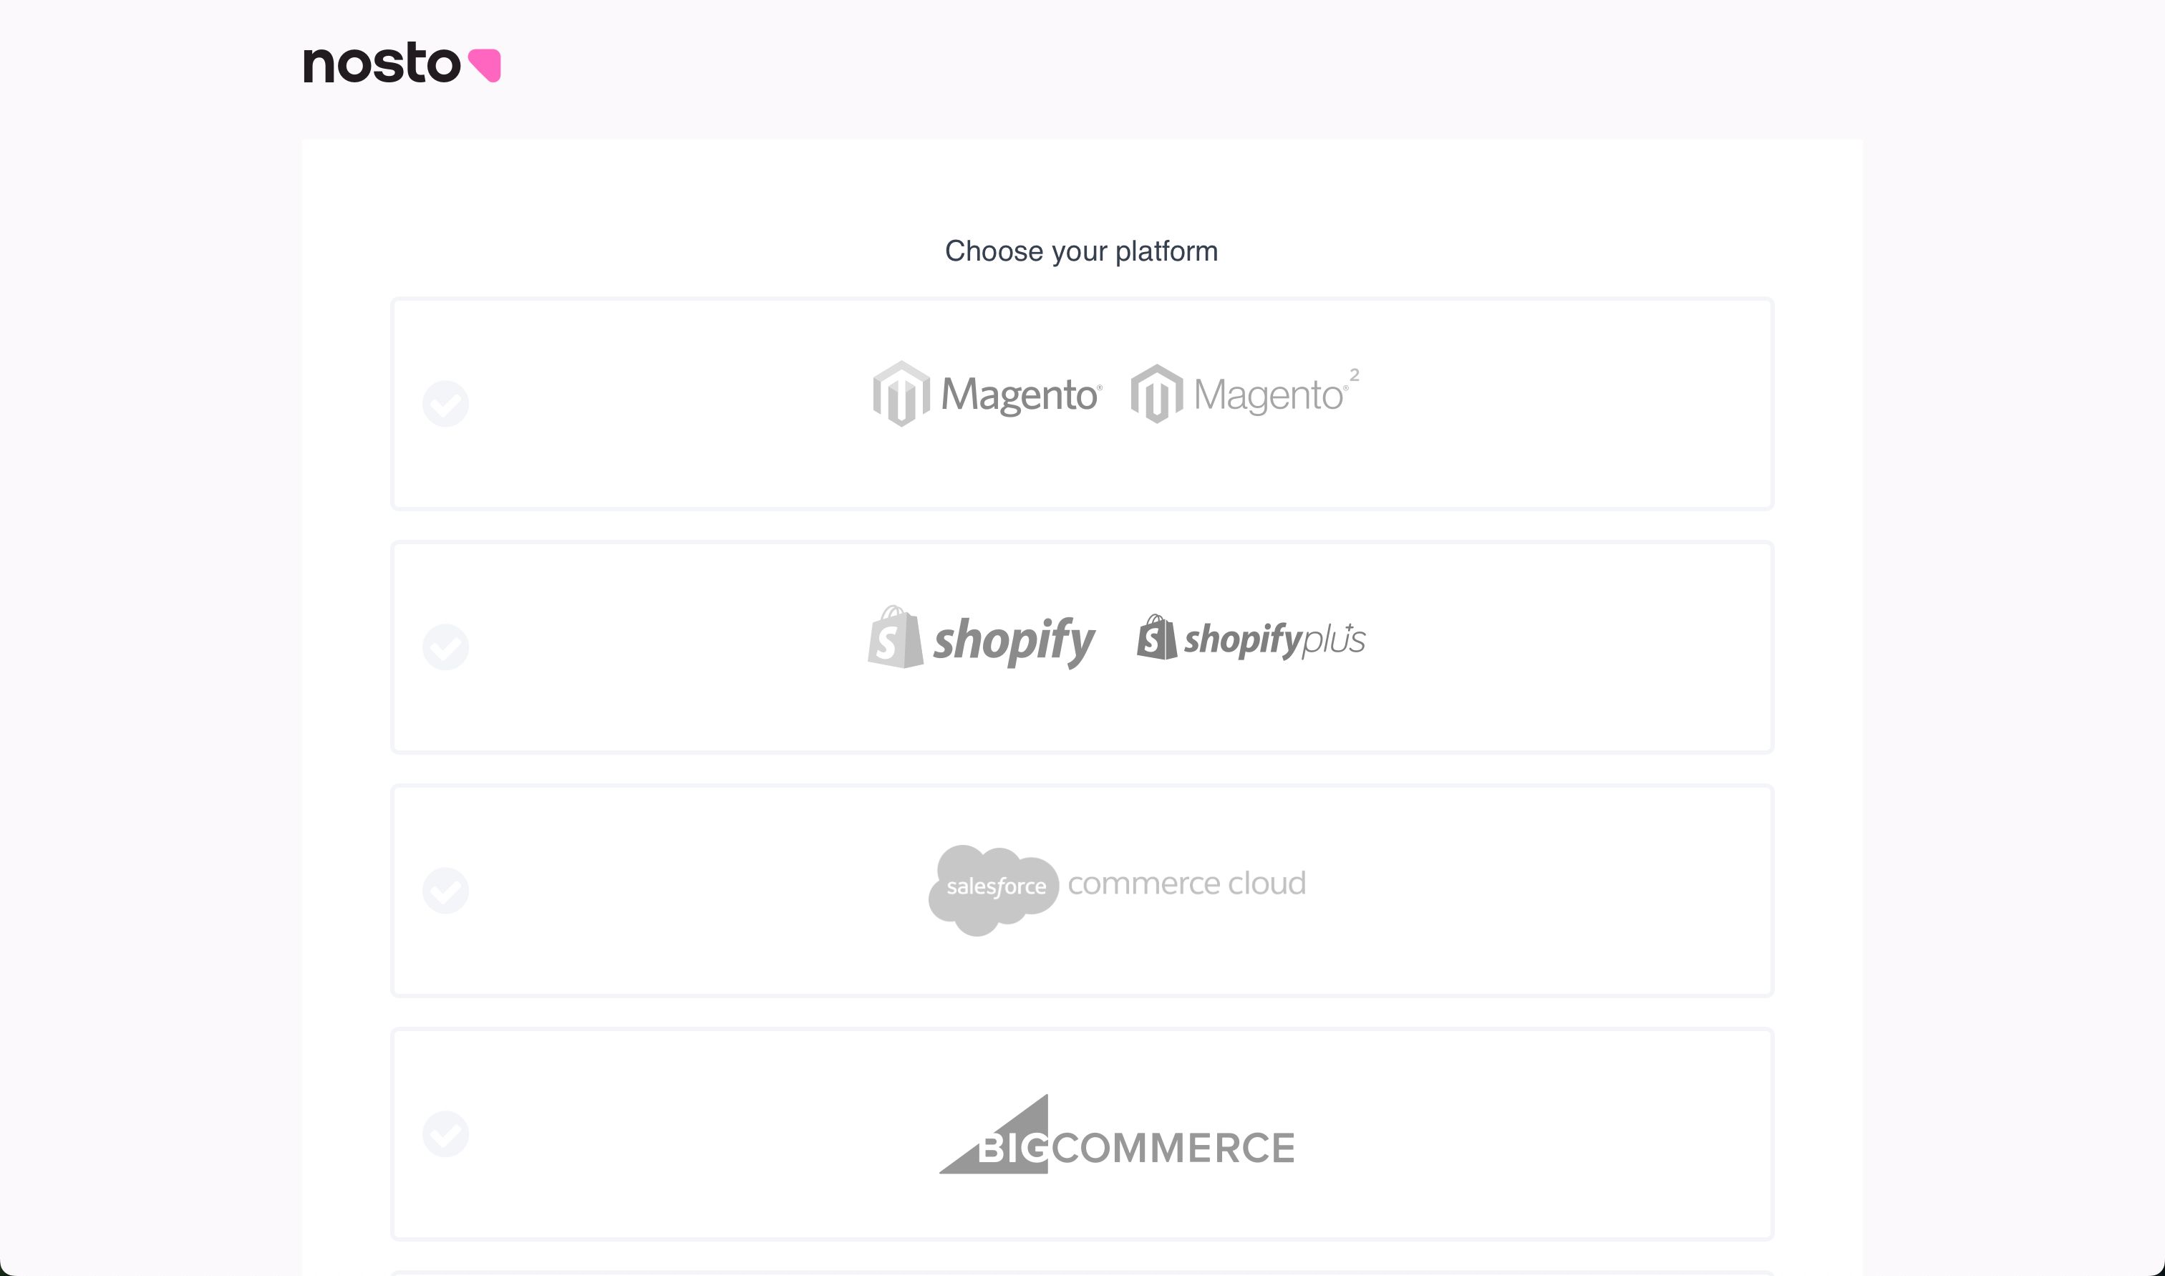
Task: Click the Magento 2 hexagon icon
Action: [1157, 394]
